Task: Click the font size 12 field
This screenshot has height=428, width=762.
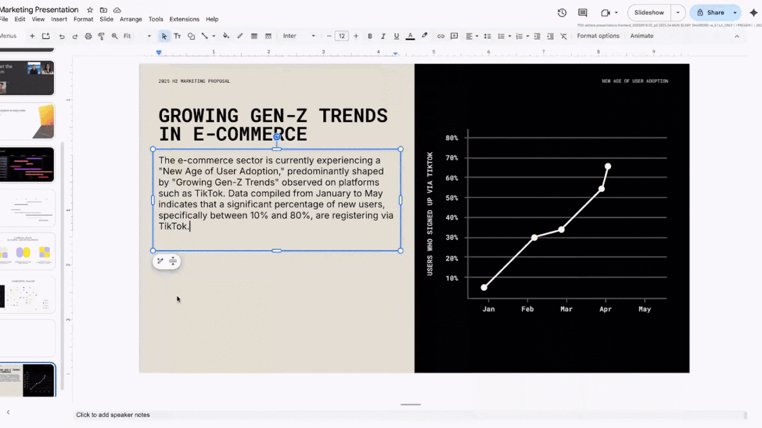Action: [x=342, y=36]
